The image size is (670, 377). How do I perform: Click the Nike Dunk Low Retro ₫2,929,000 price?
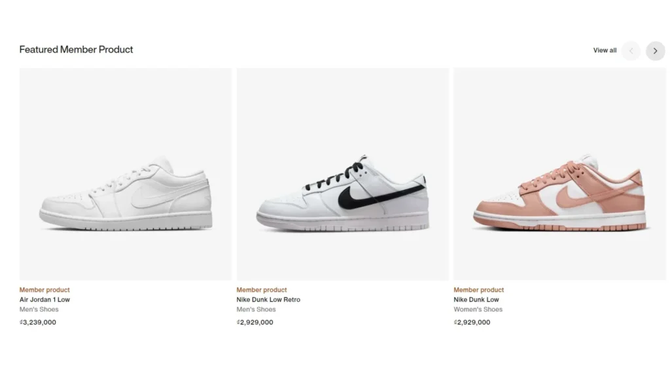255,322
